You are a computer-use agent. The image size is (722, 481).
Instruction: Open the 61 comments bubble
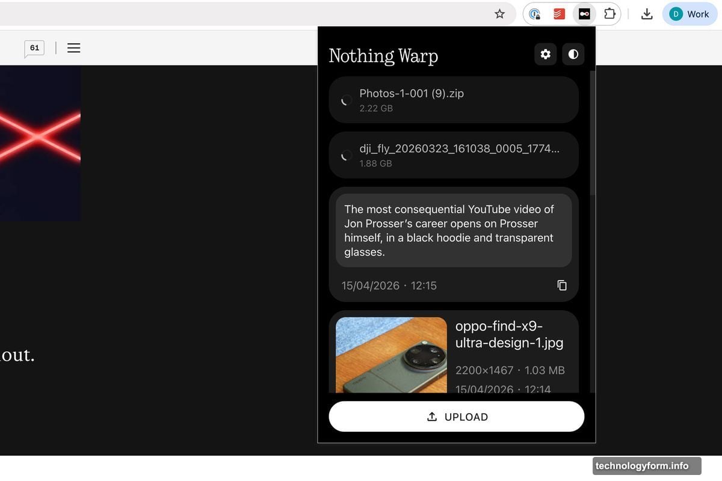[x=34, y=48]
